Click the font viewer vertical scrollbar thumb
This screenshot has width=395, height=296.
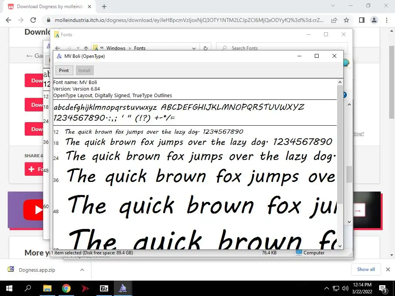[x=340, y=144]
